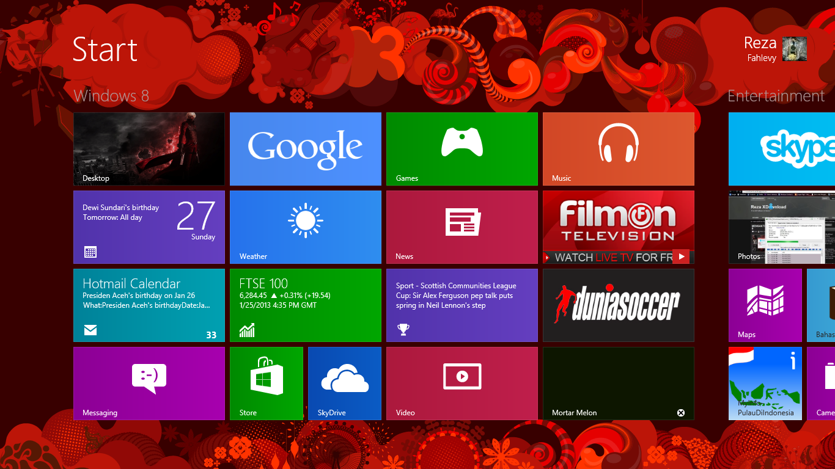The image size is (835, 469).
Task: Click the small calendar grid icon
Action: (x=90, y=252)
